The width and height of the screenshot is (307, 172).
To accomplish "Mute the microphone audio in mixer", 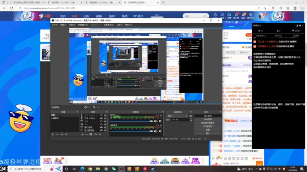I will [155, 121].
